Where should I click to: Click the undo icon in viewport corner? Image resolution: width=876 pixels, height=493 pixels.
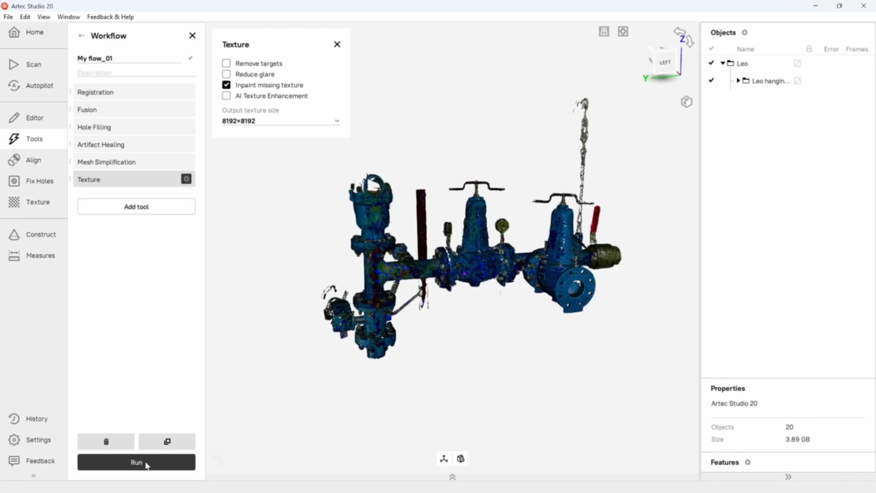pyautogui.click(x=219, y=460)
